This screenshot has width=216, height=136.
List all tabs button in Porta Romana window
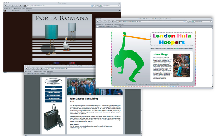coord(120,11)
